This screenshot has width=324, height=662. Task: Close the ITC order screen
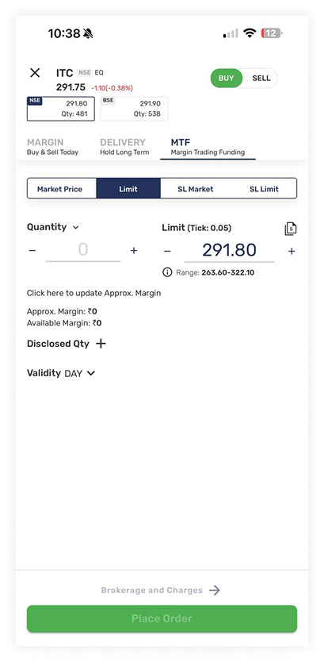tap(35, 72)
